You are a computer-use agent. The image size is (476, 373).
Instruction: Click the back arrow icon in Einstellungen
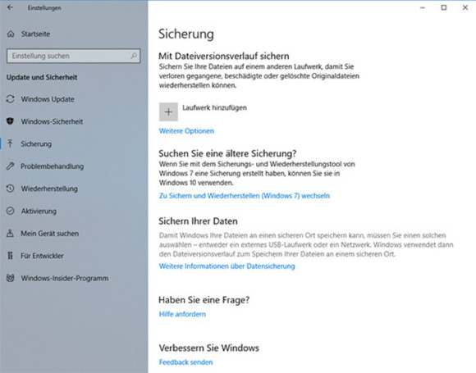11,7
